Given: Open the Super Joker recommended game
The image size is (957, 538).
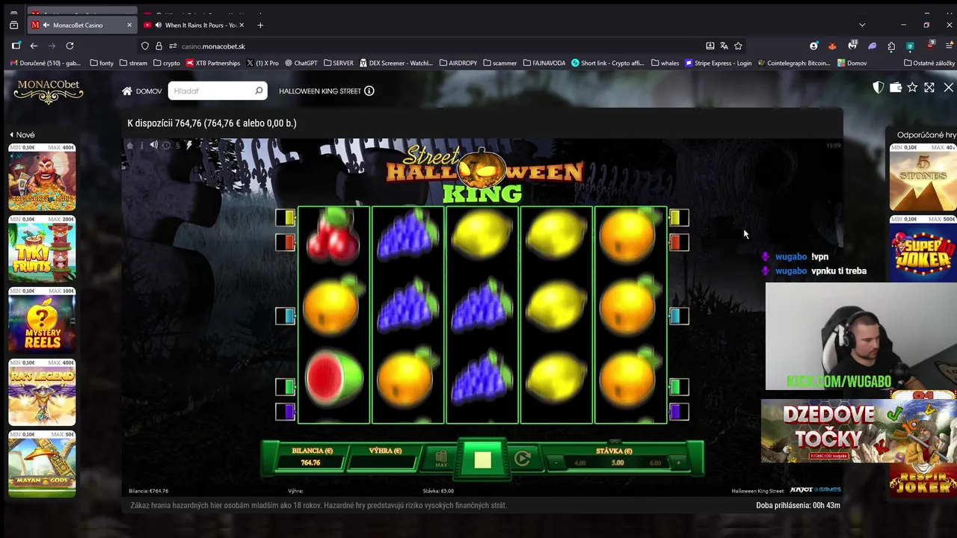Looking at the screenshot, I should pos(923,249).
